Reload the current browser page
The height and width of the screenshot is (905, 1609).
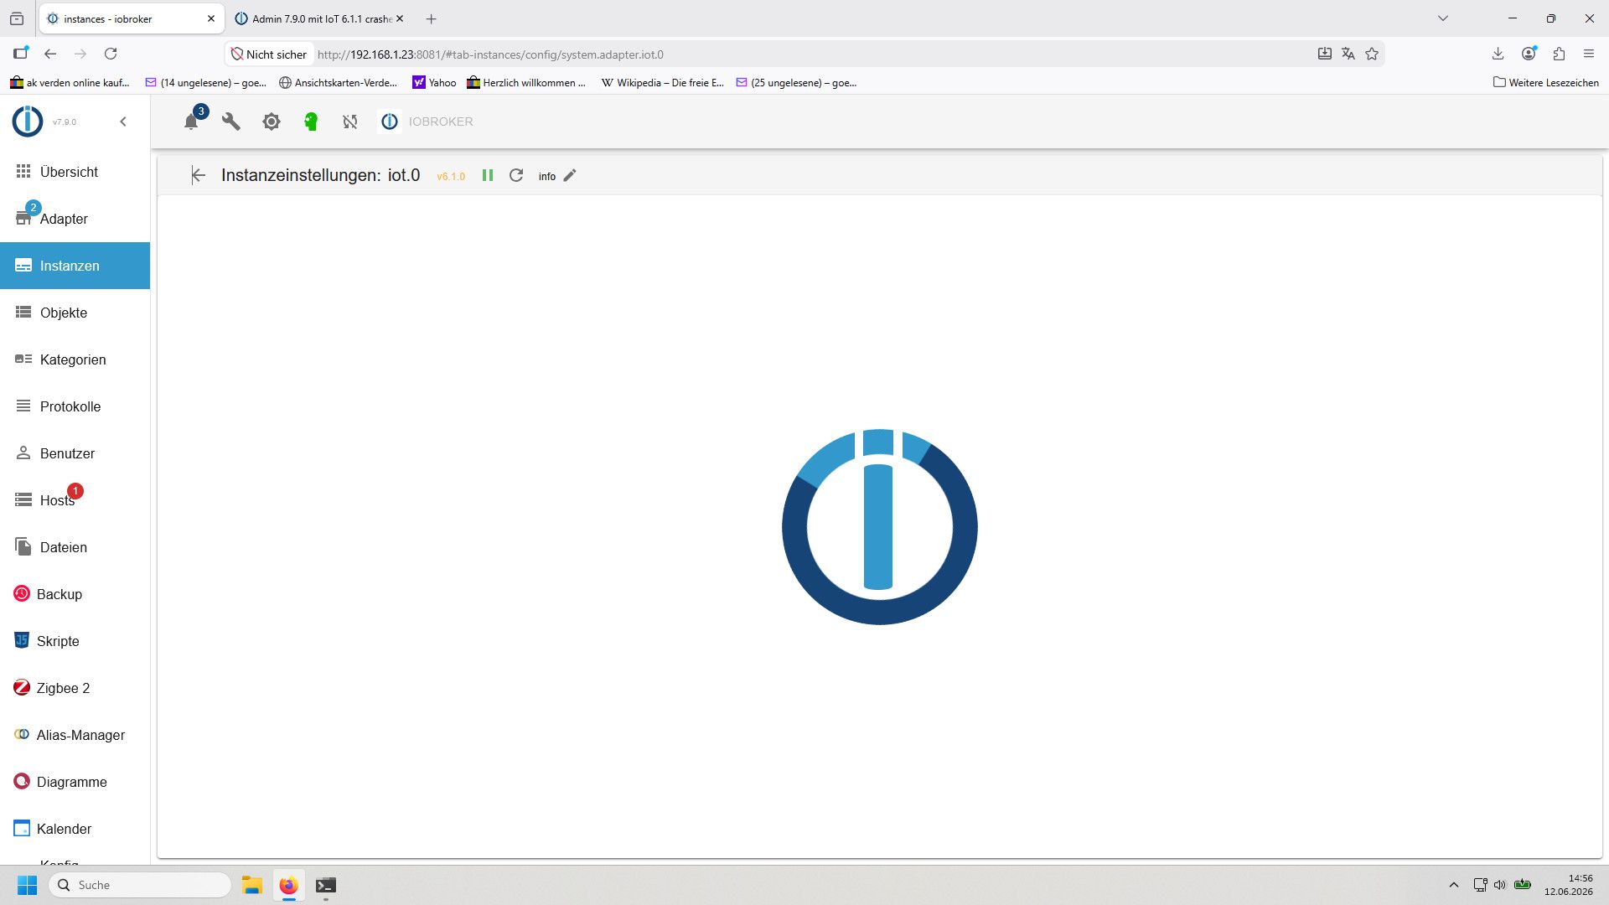(x=111, y=54)
